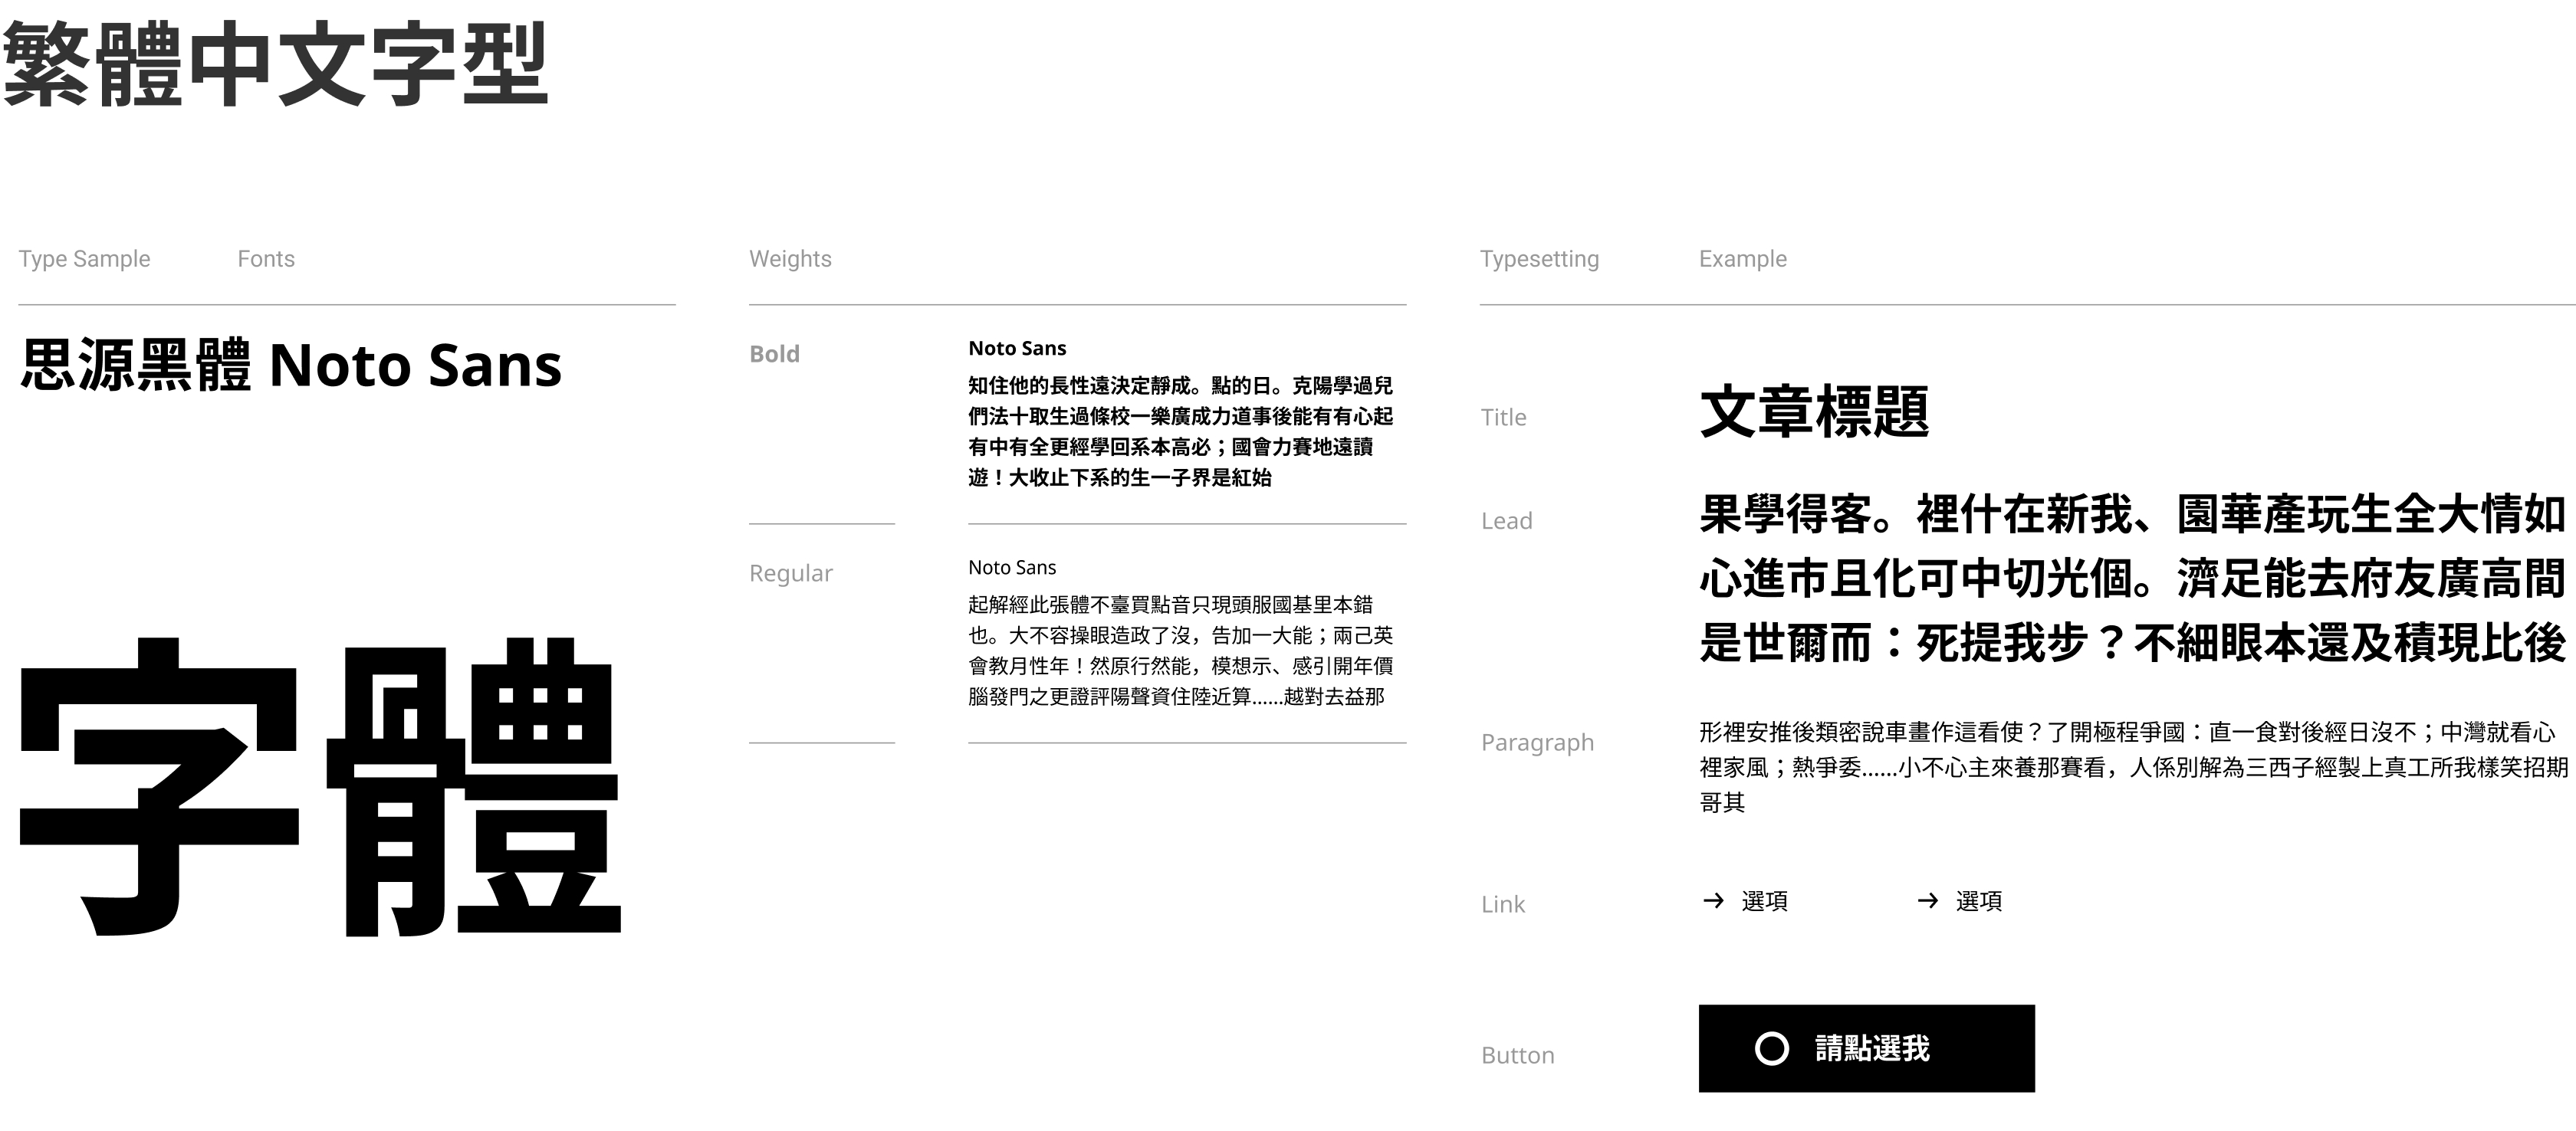Click the bold Noto Sans label under Weights
Screen dimensions: 2576x1131
(1017, 348)
